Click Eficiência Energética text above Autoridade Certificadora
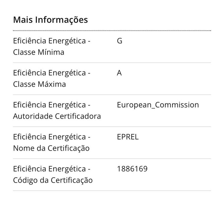Image resolution: width=224 pixels, height=211 pixels. (51, 105)
